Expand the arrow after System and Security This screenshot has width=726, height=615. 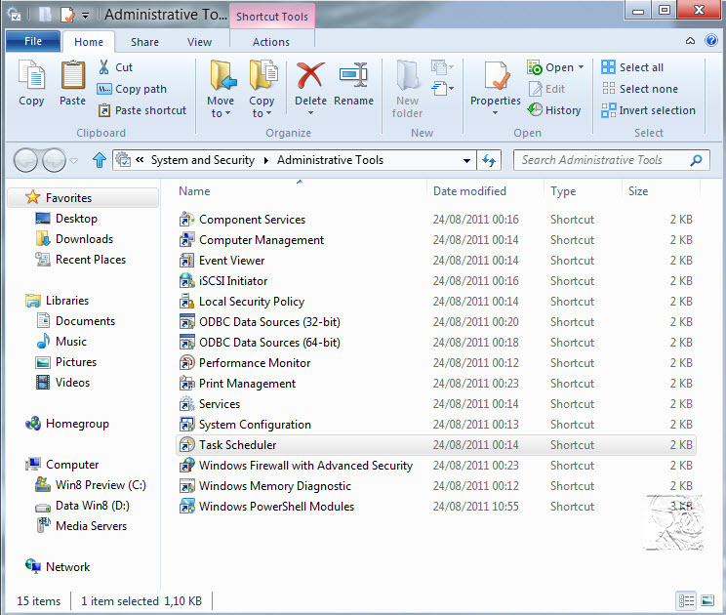click(x=266, y=161)
